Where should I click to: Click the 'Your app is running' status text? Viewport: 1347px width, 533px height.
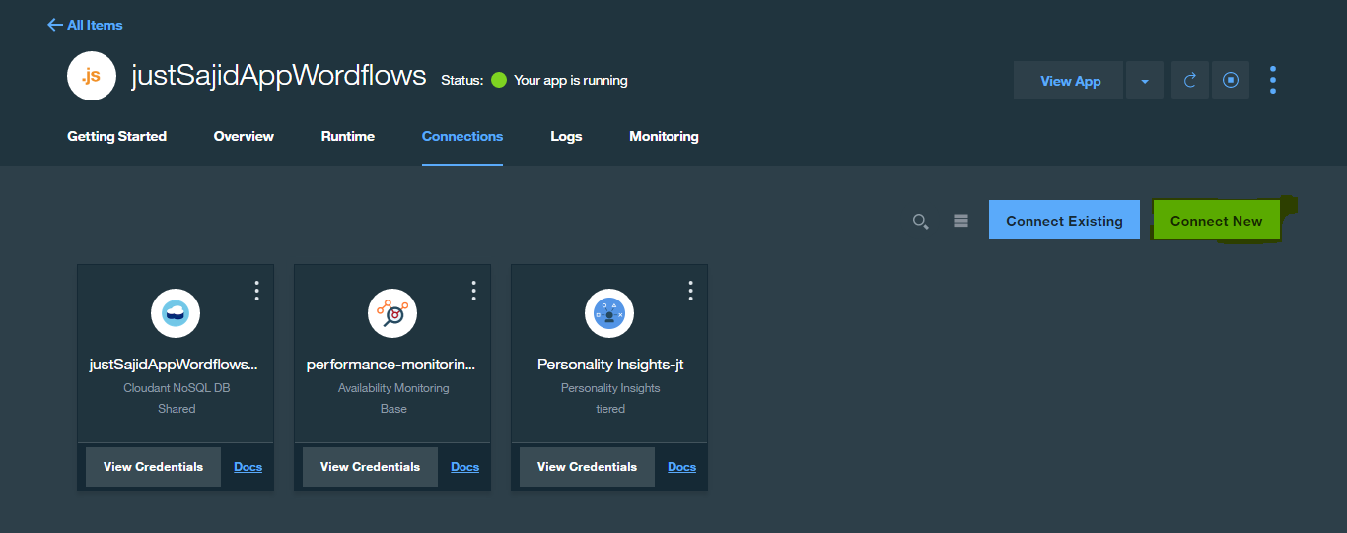click(571, 80)
